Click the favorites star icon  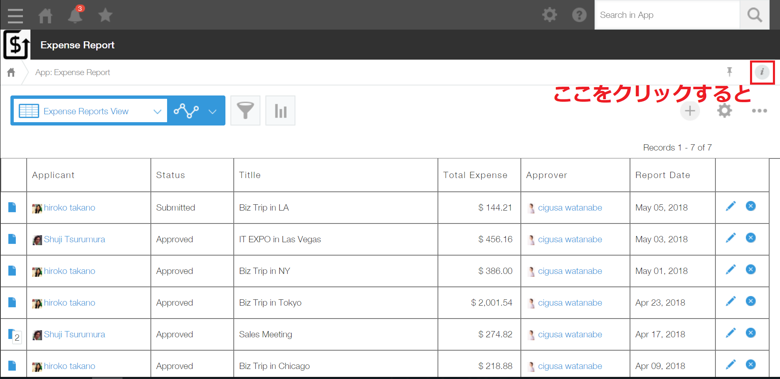point(105,15)
